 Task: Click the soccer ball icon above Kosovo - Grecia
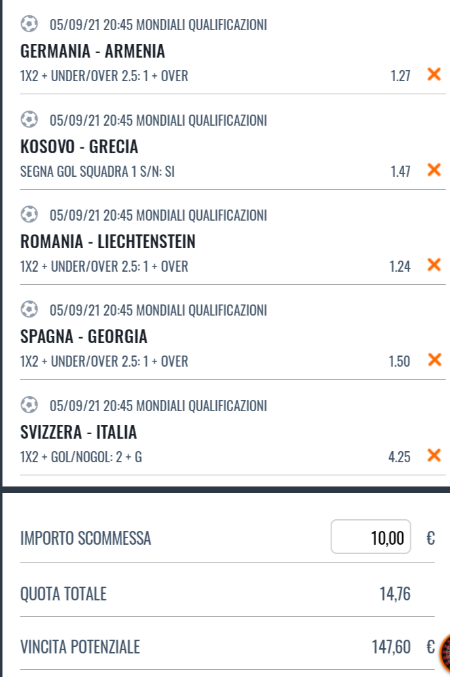tap(29, 119)
